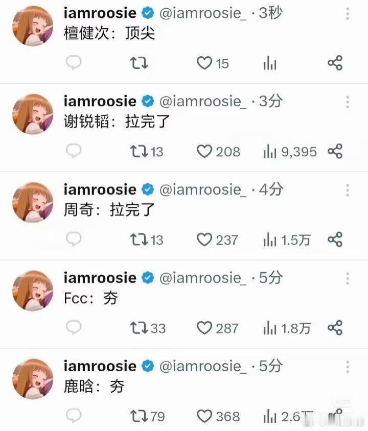
Task: Open @iamroosie_ handle on the 檀健次 tweet
Action: [203, 13]
